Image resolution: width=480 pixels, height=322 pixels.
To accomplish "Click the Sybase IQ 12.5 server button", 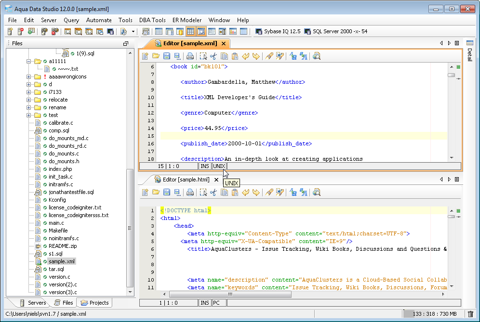I will click(x=278, y=31).
